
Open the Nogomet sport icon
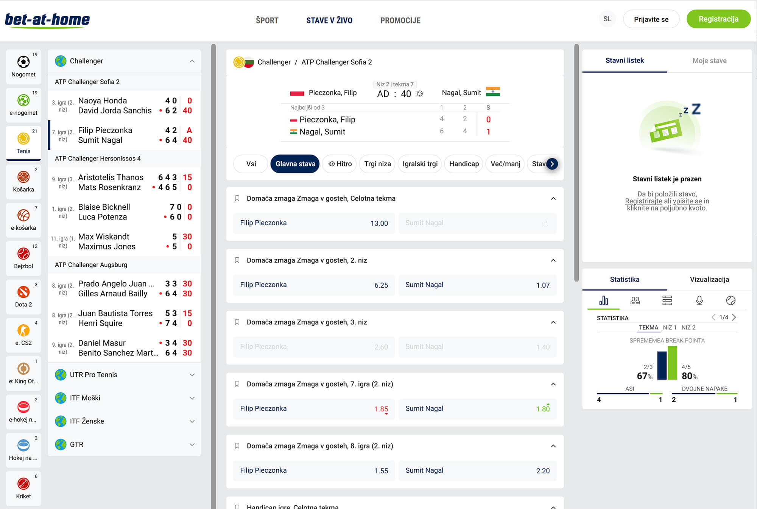[x=23, y=66]
